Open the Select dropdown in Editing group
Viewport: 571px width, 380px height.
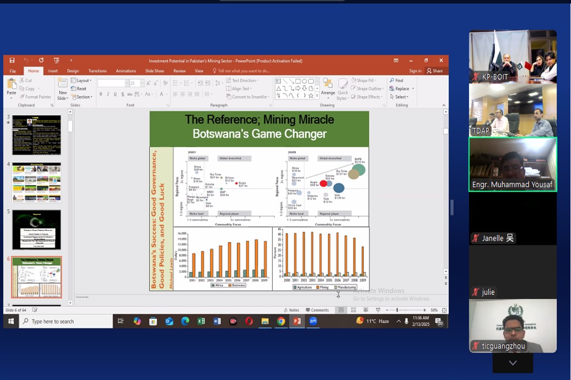(401, 97)
